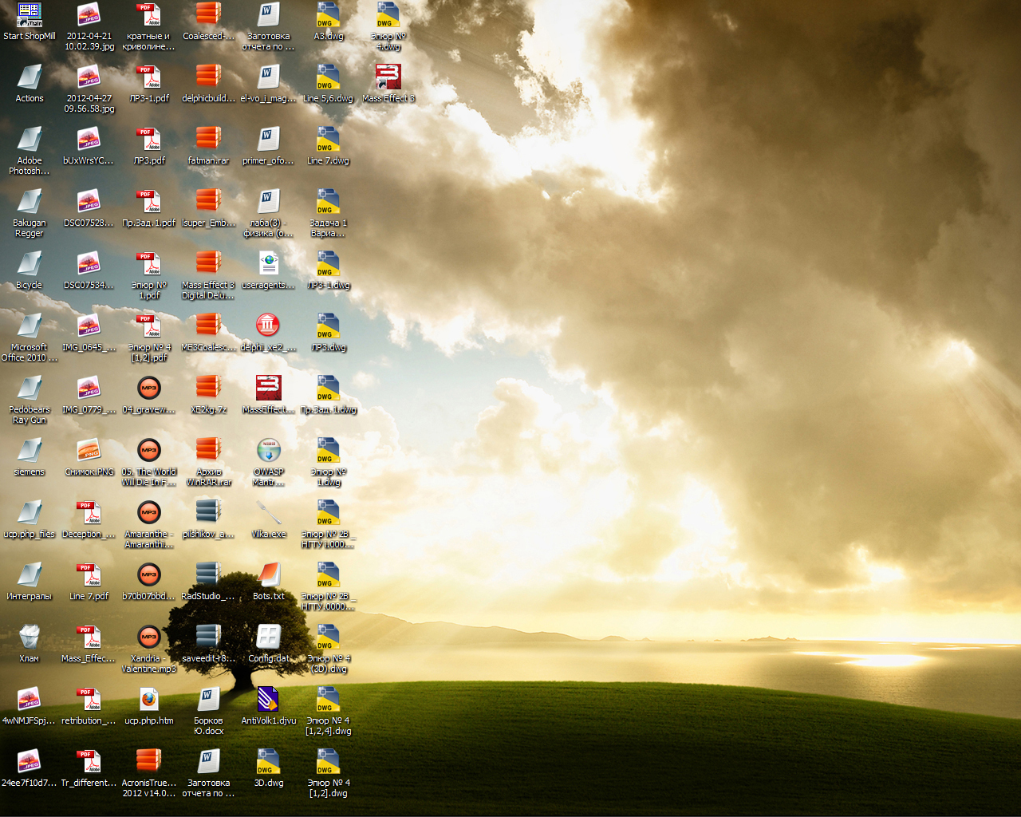
Task: Click the Интегралы desktop icon
Action: [30, 582]
